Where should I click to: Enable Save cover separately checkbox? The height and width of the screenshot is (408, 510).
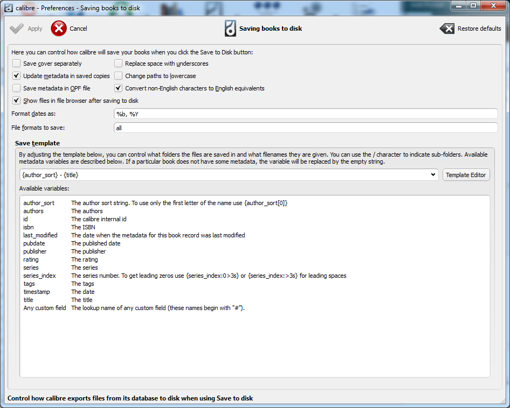pos(16,64)
